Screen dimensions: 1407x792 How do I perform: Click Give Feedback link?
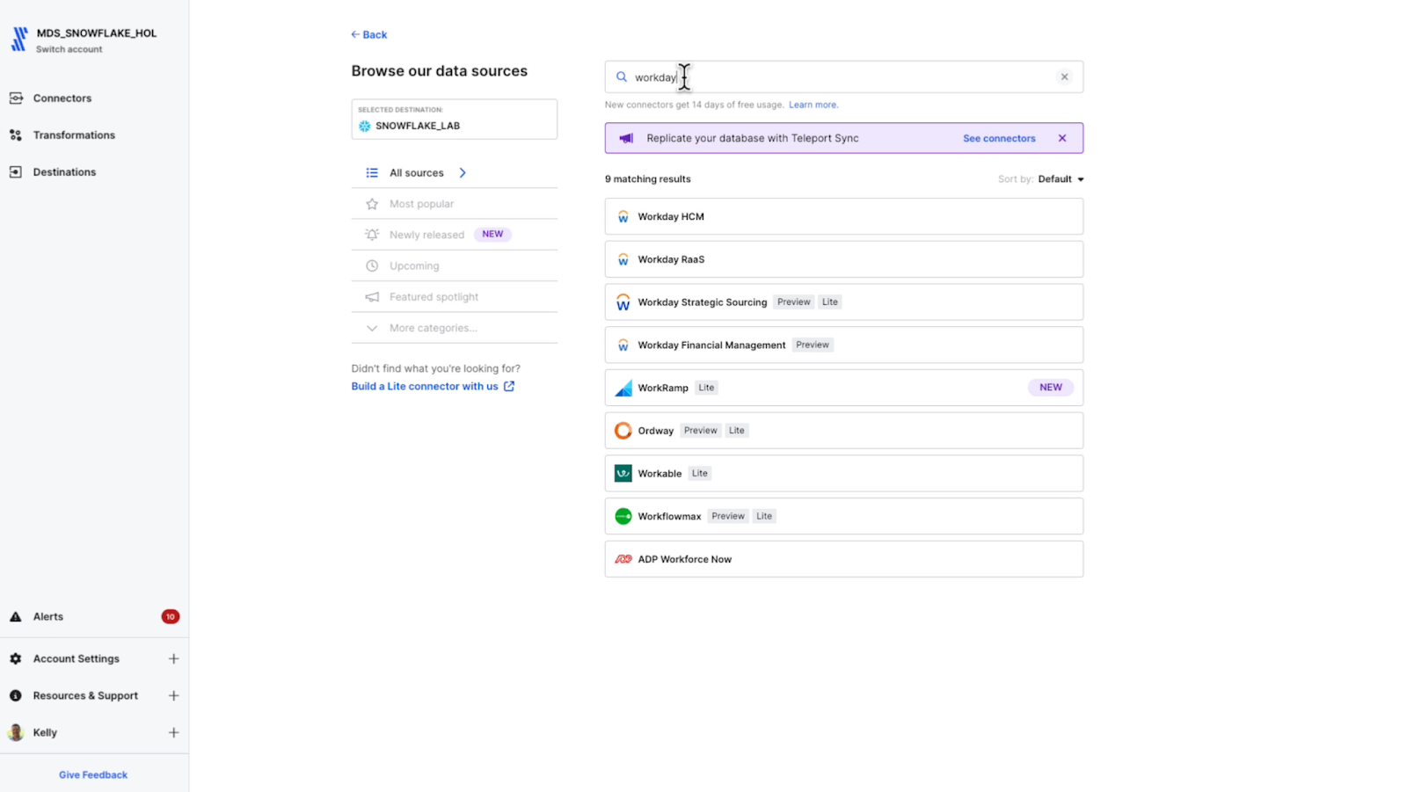point(93,774)
